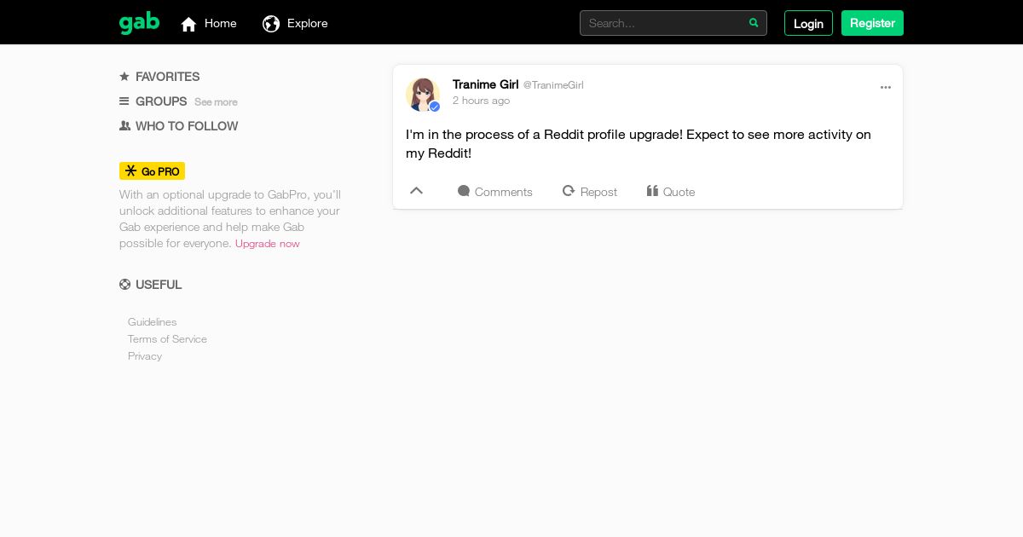Image resolution: width=1023 pixels, height=537 pixels.
Task: Open the USEFUL section heading
Action: pos(159,285)
